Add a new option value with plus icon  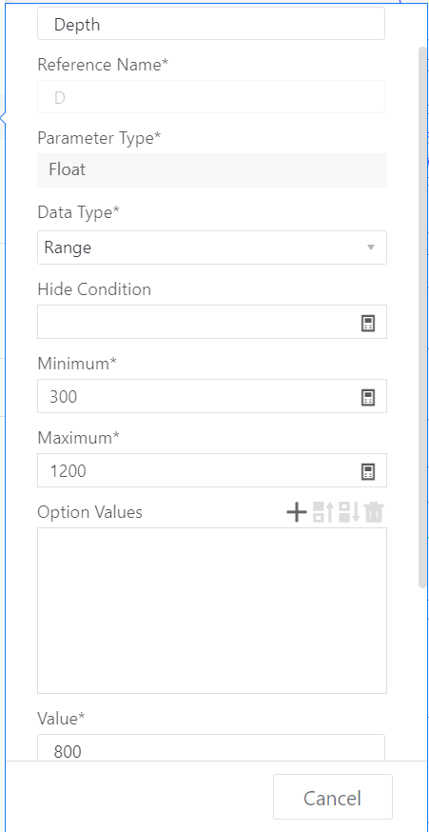click(297, 512)
